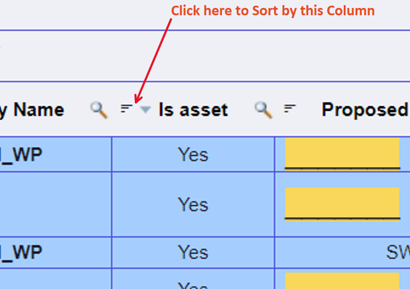
Task: Select the Yes cell in the third row
Action: pyautogui.click(x=193, y=252)
